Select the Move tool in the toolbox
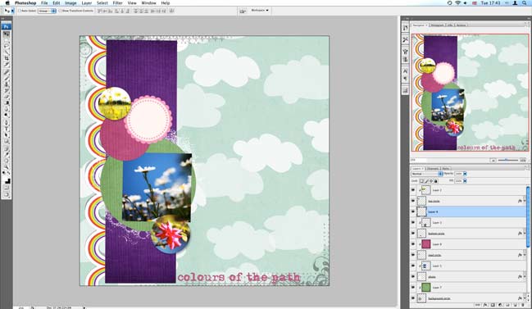 coord(7,34)
